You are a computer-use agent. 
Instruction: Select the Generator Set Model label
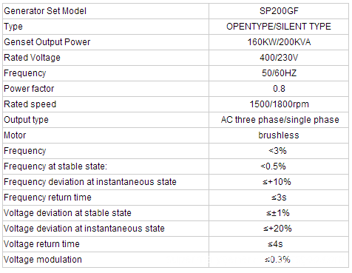coord(45,11)
